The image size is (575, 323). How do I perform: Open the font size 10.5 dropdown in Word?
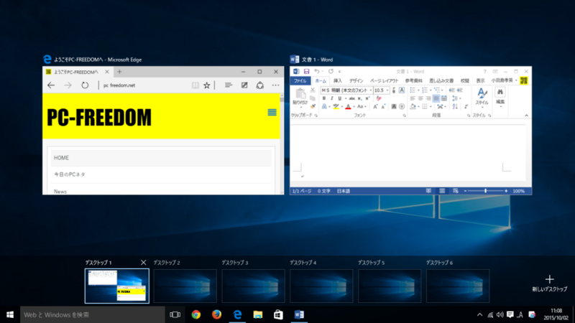tap(387, 90)
